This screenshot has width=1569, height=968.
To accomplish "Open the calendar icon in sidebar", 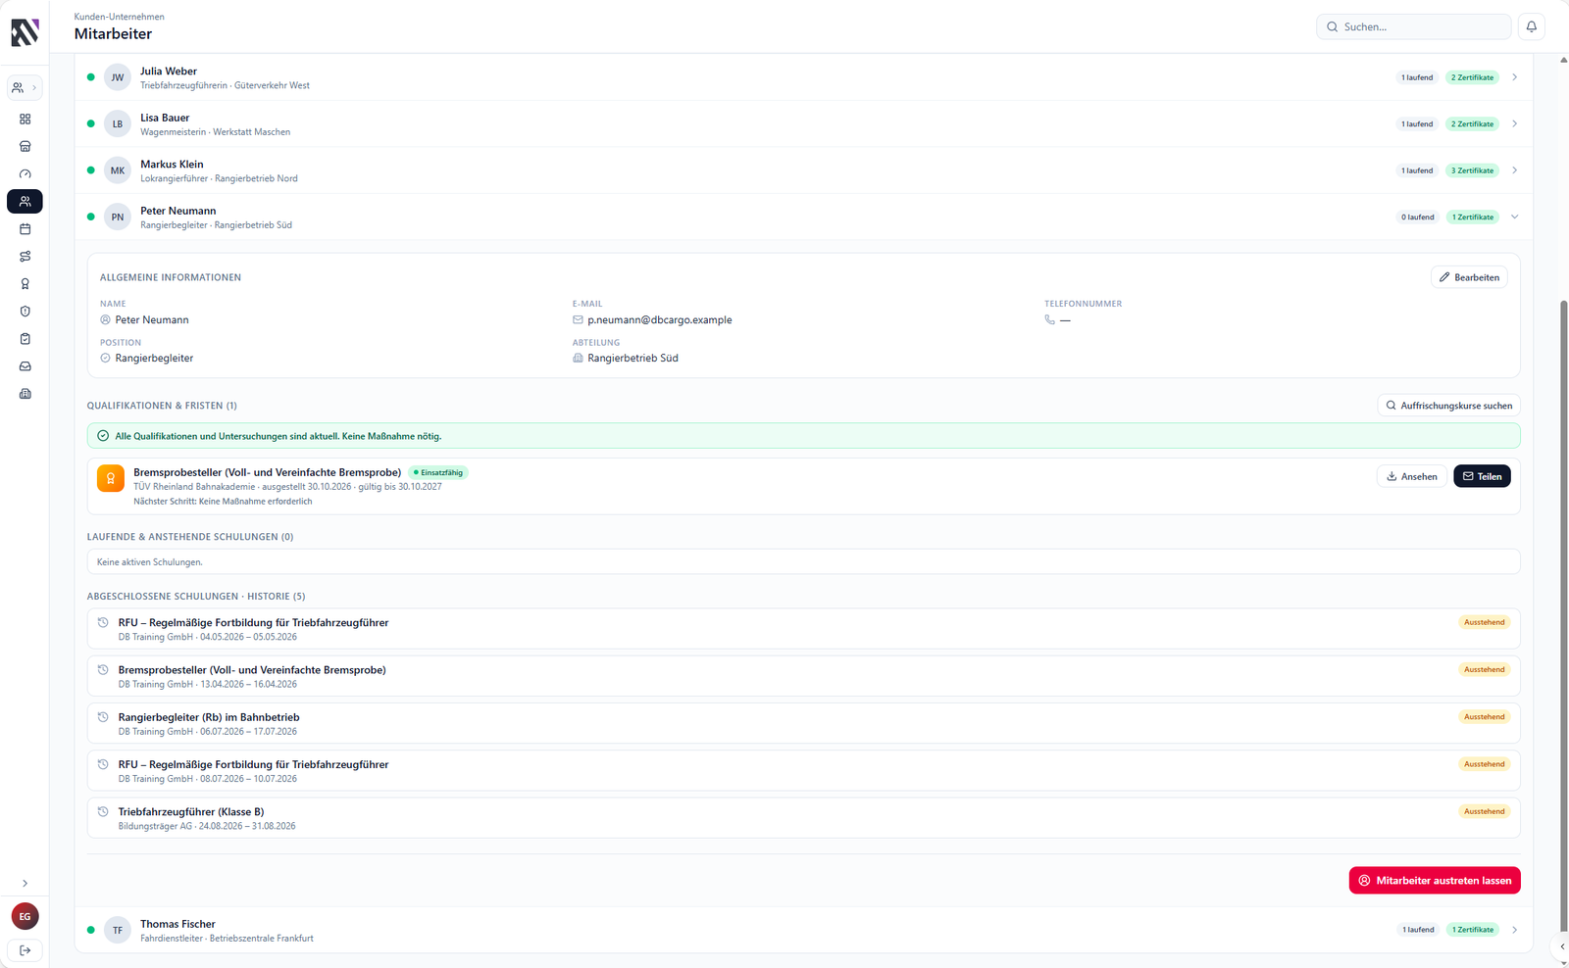I will coord(25,228).
